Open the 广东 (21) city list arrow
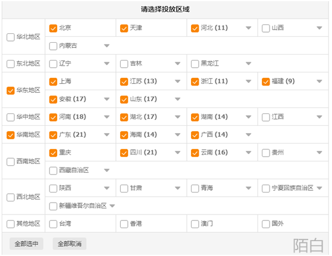Viewport: 332px width, 256px height. pyautogui.click(x=107, y=135)
